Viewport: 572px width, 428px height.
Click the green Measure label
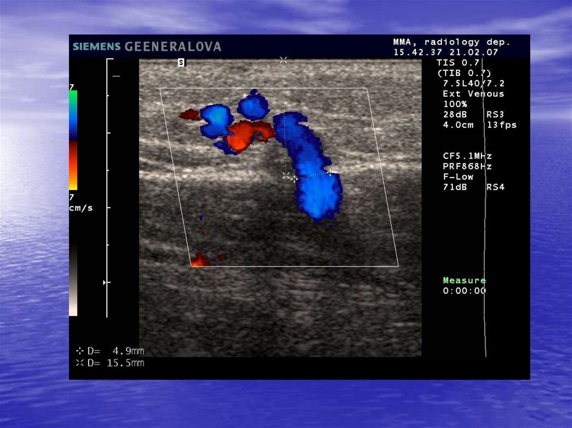[x=464, y=281]
